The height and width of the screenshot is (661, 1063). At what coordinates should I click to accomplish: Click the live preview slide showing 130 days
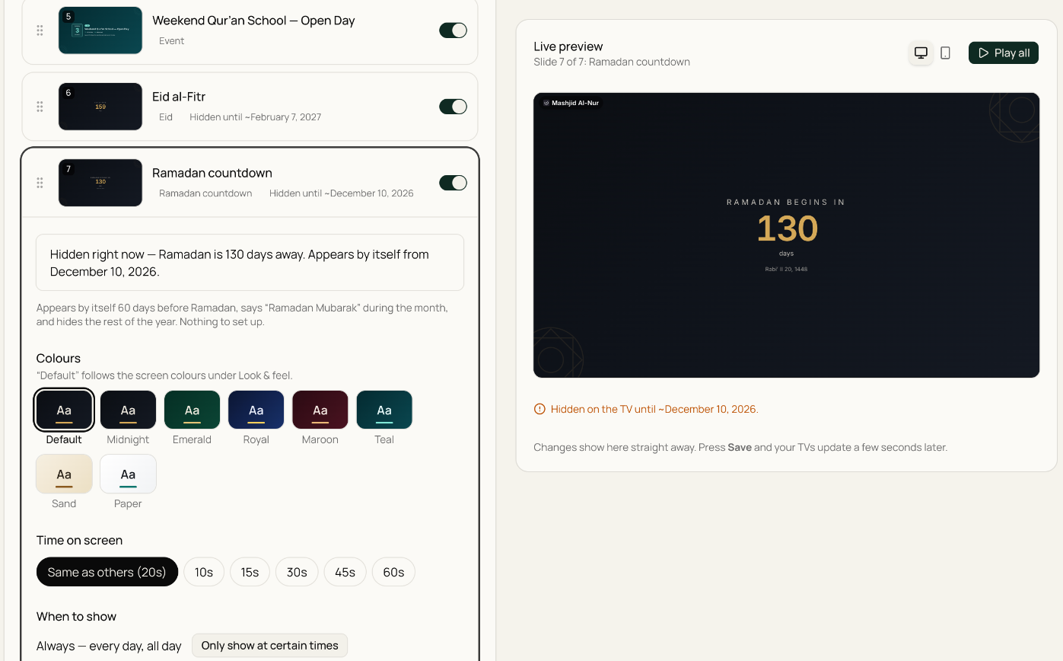[786, 235]
